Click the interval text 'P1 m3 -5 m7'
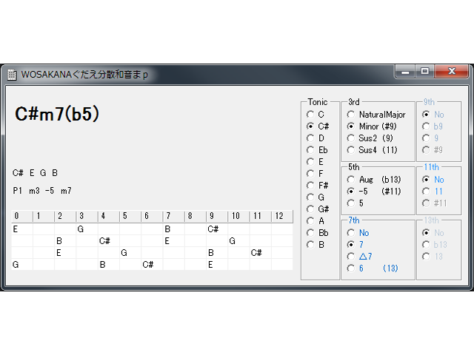Viewport: 474px width, 355px height. tap(42, 191)
